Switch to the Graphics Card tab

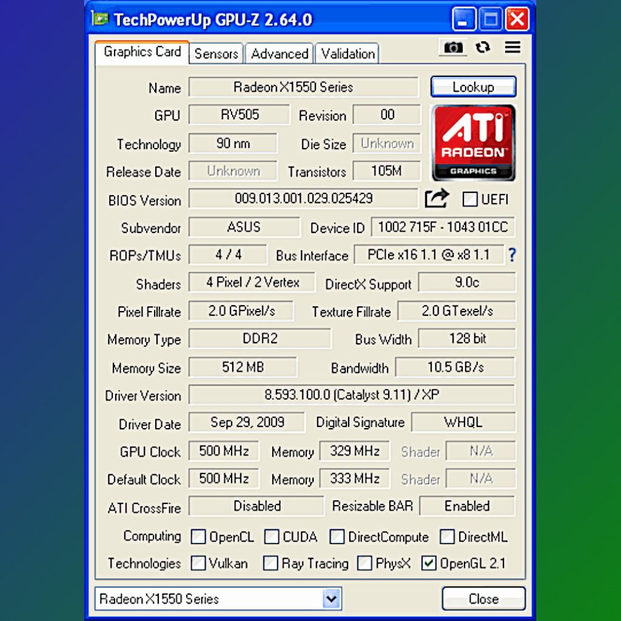coord(142,52)
